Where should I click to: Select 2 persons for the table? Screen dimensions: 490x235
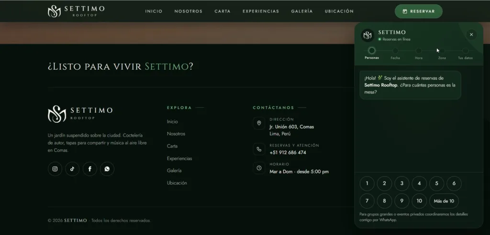click(384, 183)
